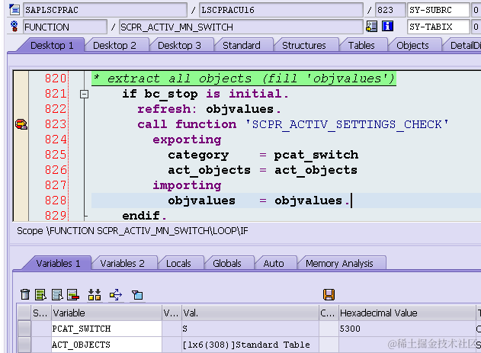The height and width of the screenshot is (353, 481).
Task: Click the SAPLSCPRAC program field
Action: pyautogui.click(x=105, y=10)
